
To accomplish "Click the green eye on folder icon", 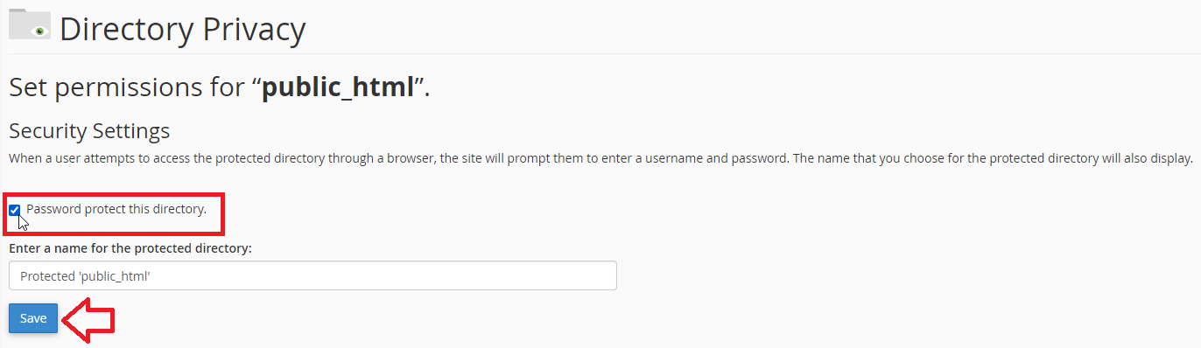I will (x=39, y=31).
